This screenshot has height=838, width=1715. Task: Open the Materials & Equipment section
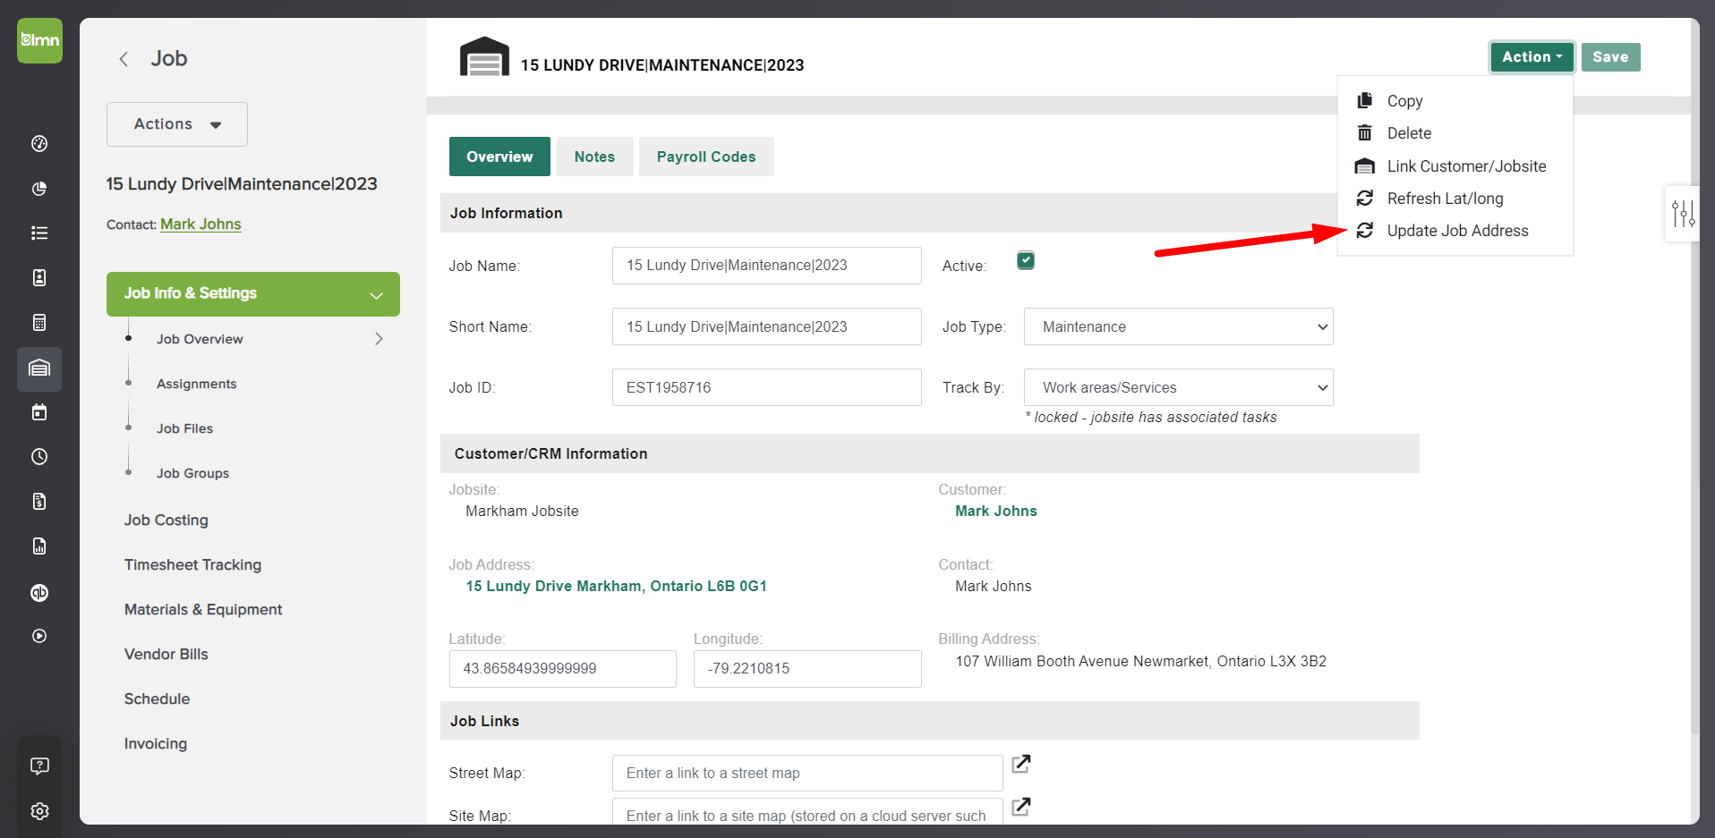coord(203,609)
